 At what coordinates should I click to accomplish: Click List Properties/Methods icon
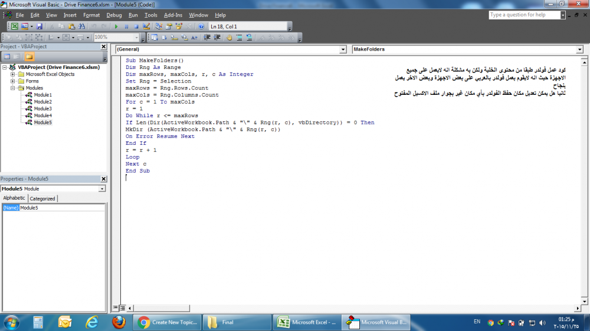pos(154,38)
